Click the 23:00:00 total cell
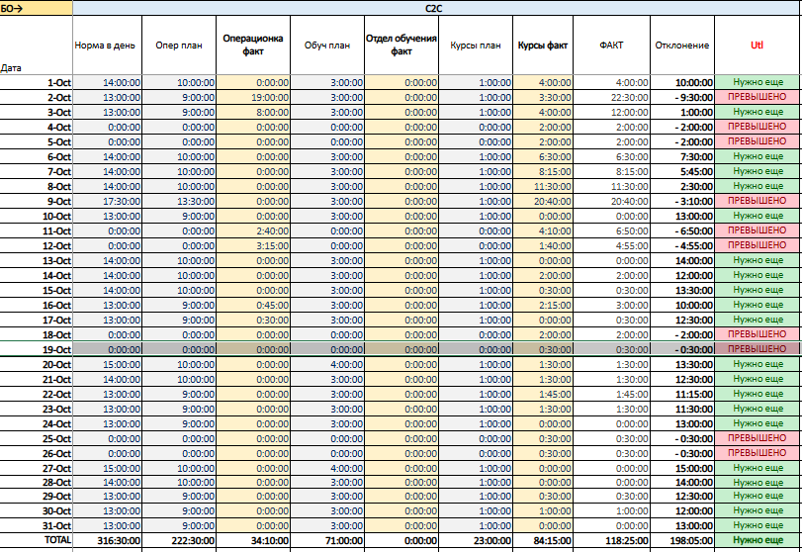The height and width of the screenshot is (552, 802). click(x=476, y=540)
